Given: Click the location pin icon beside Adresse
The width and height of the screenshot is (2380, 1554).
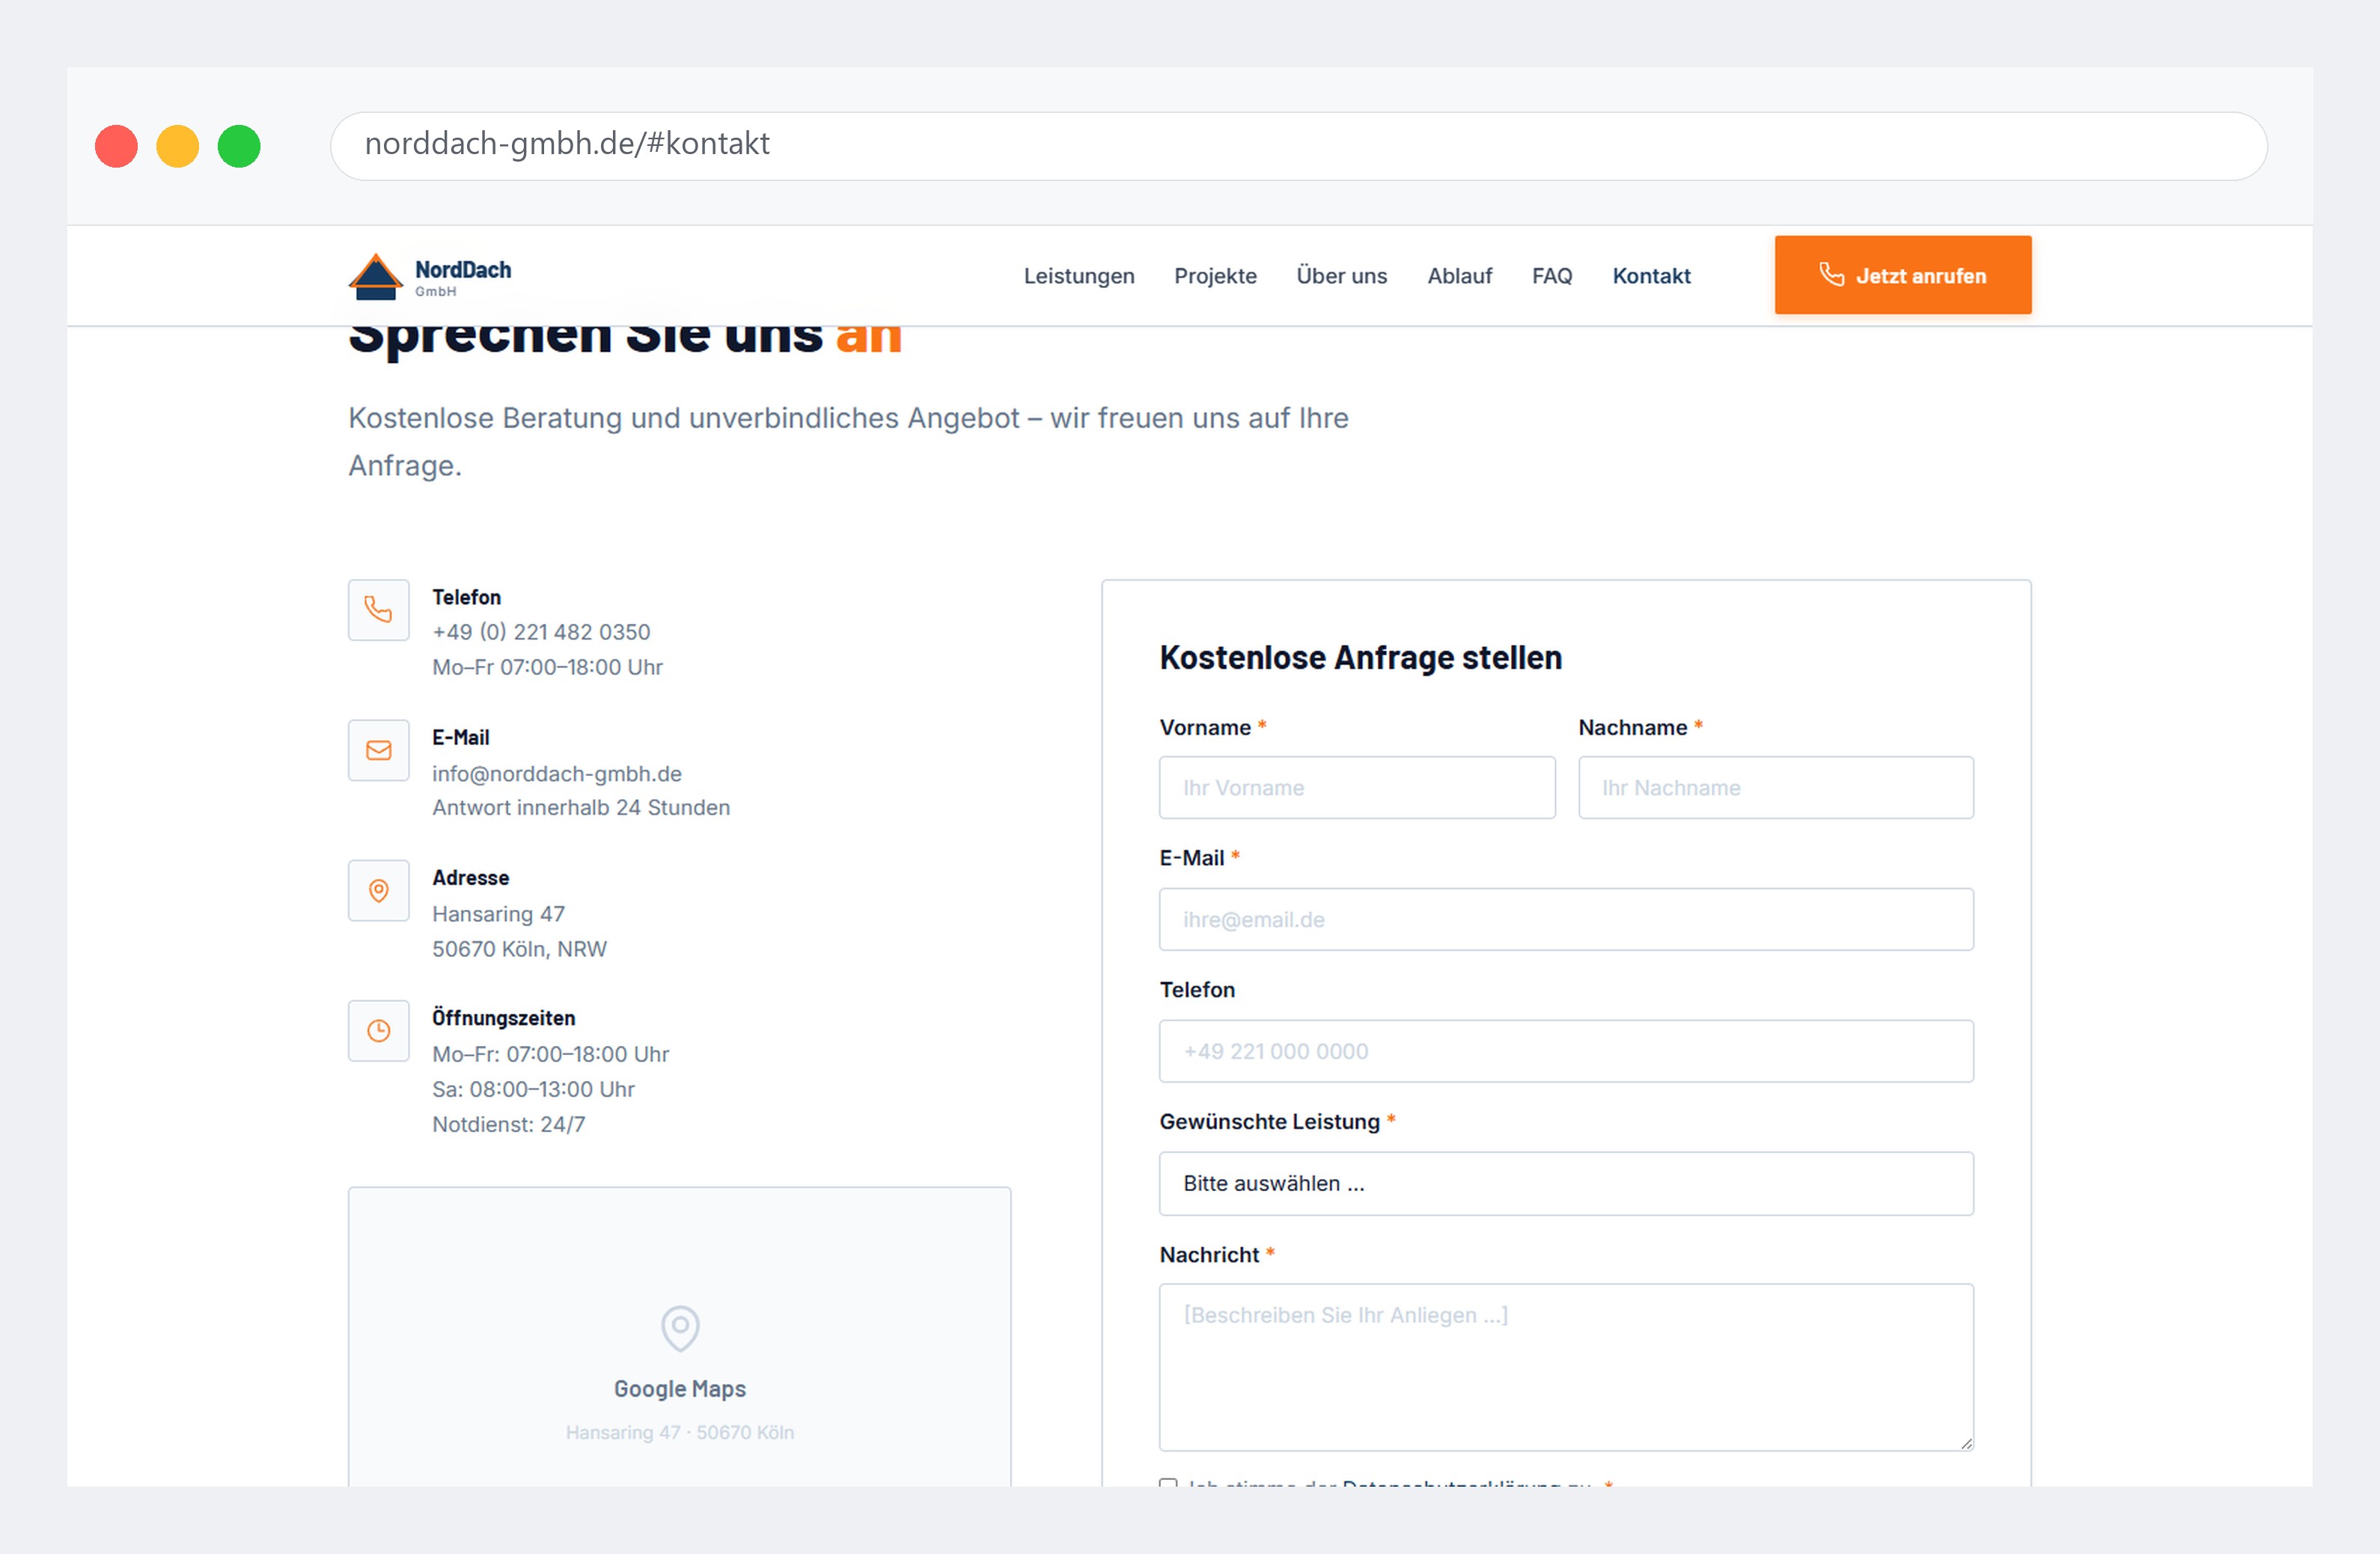Looking at the screenshot, I should coord(378,890).
